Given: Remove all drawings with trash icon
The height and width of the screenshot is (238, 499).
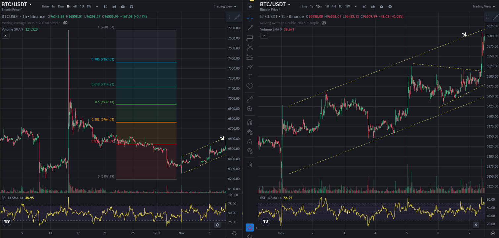Looking at the screenshot, I should [x=250, y=164].
